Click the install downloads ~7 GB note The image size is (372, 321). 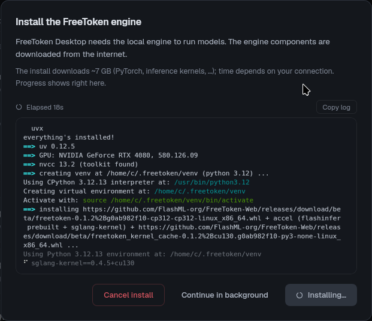coord(174,71)
